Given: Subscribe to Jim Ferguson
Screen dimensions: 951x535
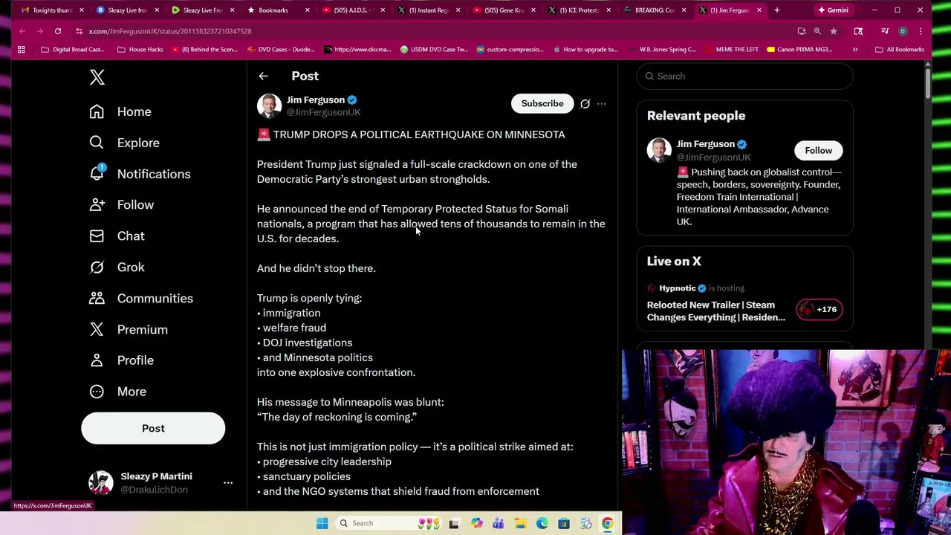Looking at the screenshot, I should [542, 103].
